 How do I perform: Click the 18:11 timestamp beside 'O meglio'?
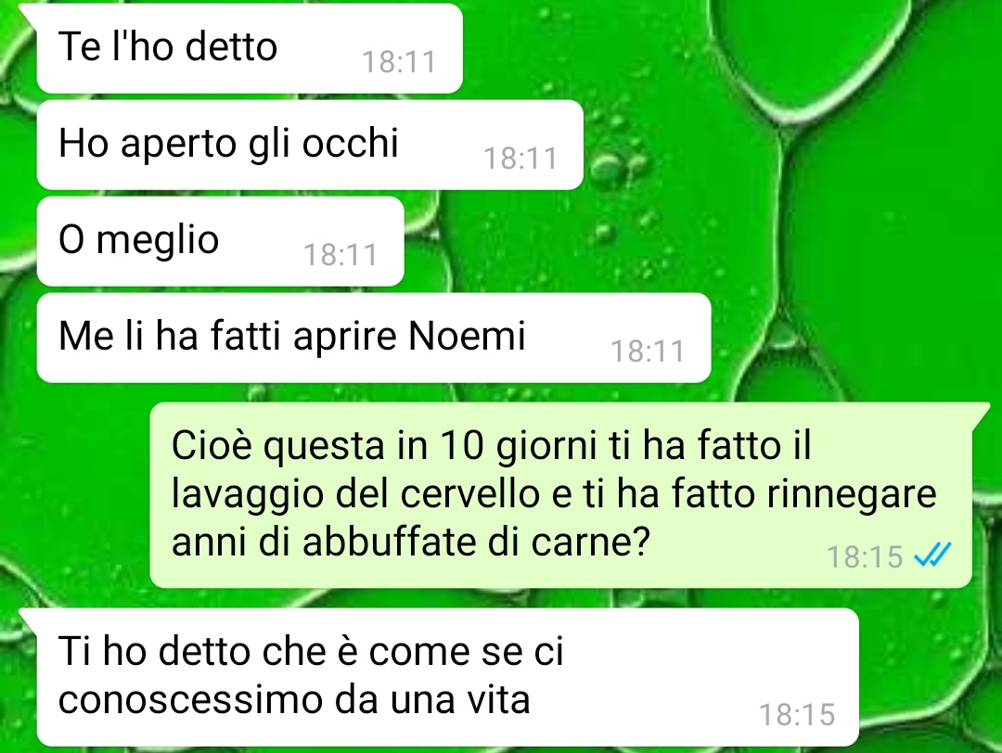click(x=340, y=255)
